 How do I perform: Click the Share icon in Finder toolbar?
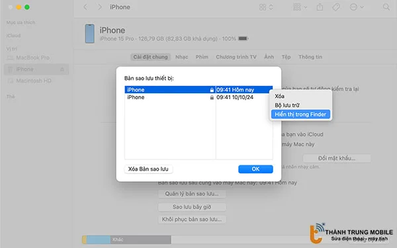[320, 7]
